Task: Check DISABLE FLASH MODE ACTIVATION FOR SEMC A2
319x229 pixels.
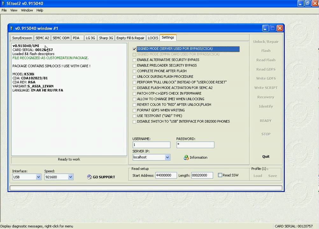Action: point(134,88)
